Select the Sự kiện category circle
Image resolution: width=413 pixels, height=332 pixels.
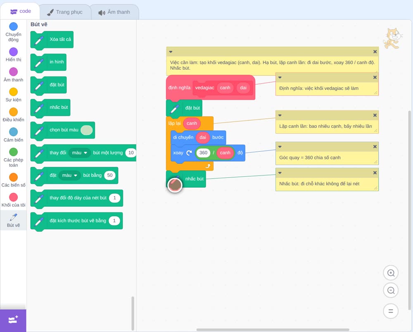[x=14, y=92]
